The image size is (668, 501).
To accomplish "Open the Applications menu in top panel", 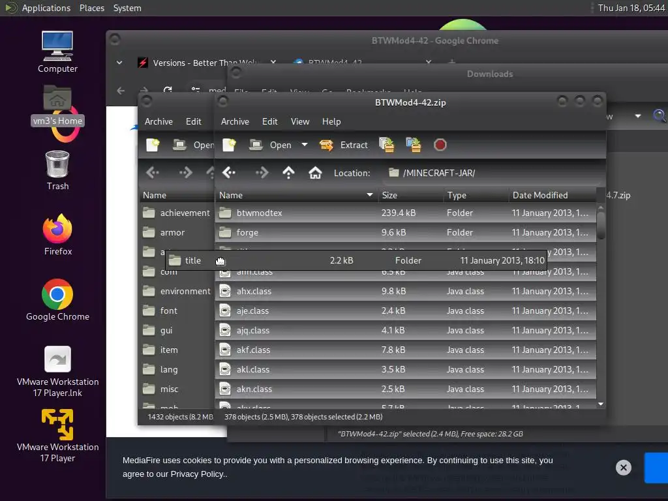I will coord(46,8).
